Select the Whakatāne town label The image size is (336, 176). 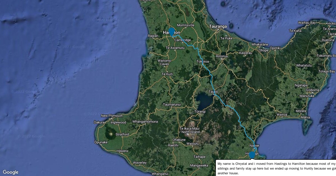[x=260, y=44]
